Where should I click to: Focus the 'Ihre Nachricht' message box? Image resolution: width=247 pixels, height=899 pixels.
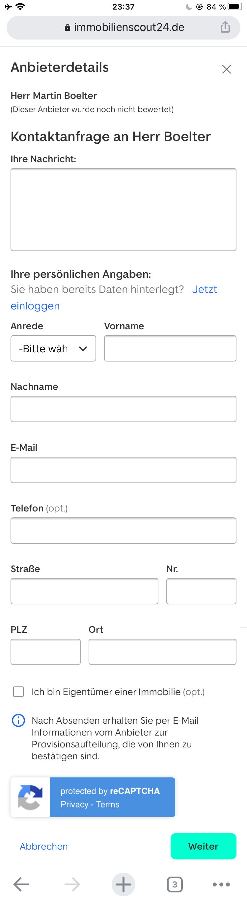[x=123, y=209]
